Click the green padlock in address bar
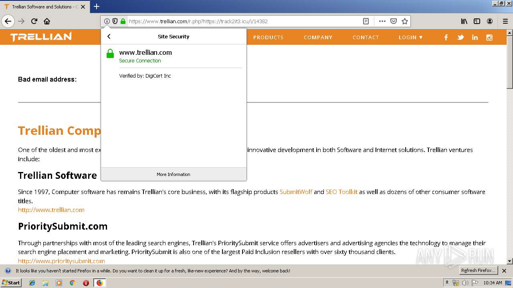The width and height of the screenshot is (513, 288). pyautogui.click(x=123, y=22)
